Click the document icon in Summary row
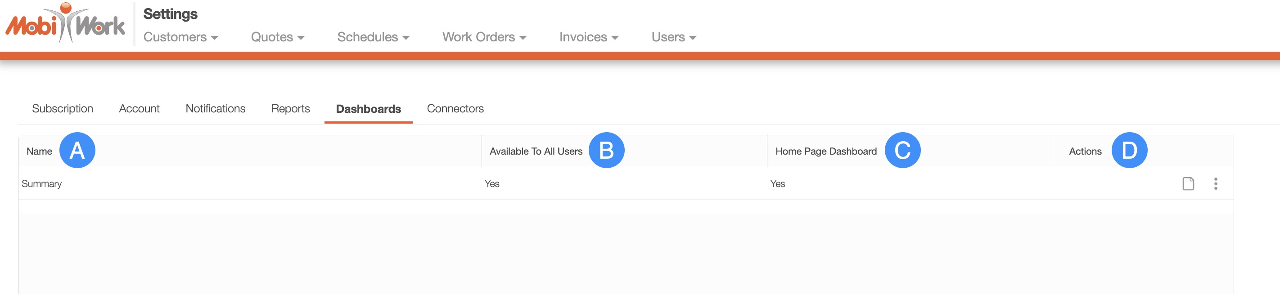The height and width of the screenshot is (294, 1280). (1188, 184)
